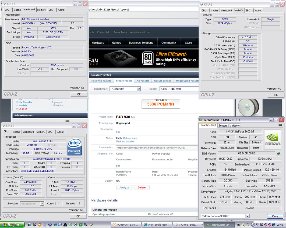Switch to ORB Single result taskbar button
The image size is (286, 228).
(x=157, y=225)
